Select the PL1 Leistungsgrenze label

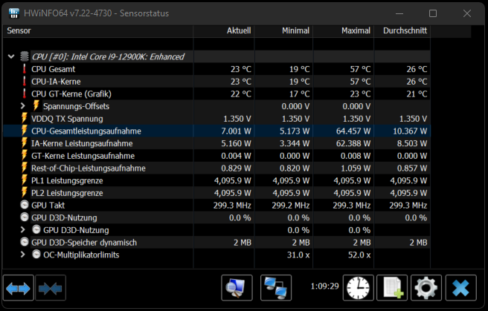pos(67,180)
